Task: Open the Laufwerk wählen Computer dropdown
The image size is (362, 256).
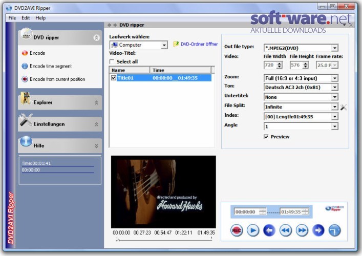Action: click(164, 45)
